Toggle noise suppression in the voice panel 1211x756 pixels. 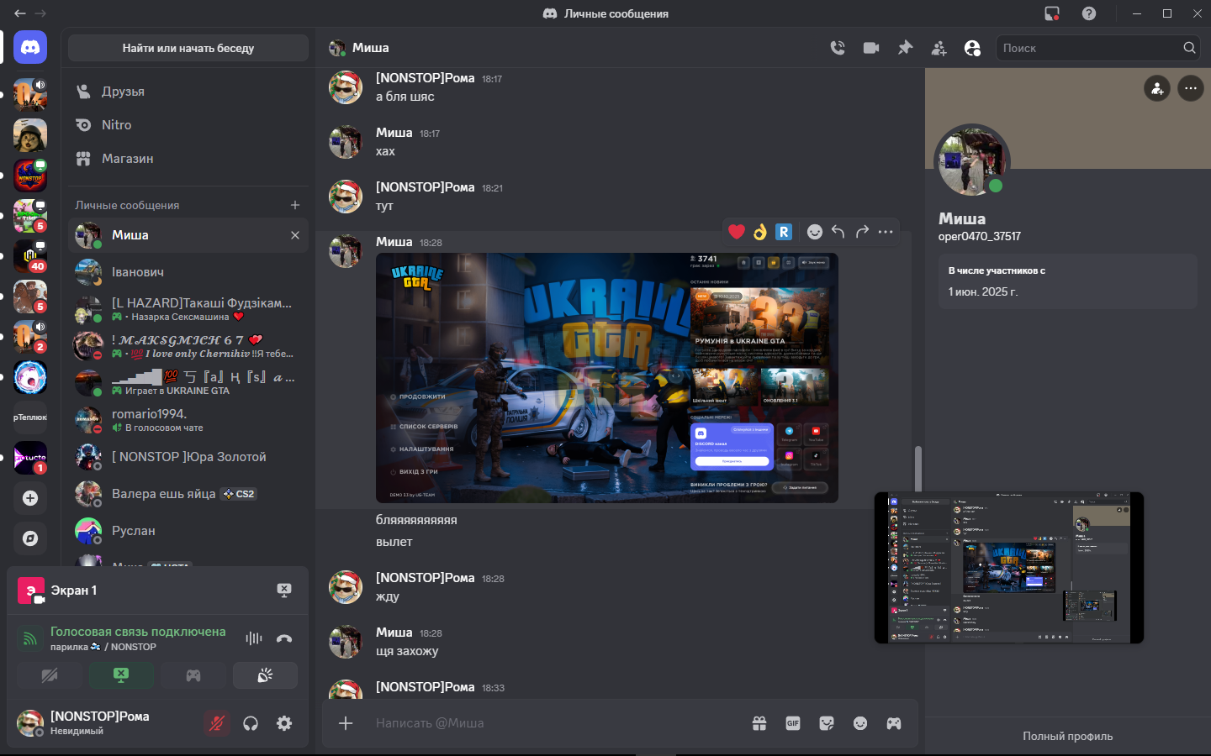point(254,638)
